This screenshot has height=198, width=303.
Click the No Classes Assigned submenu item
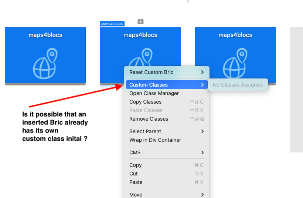click(238, 85)
